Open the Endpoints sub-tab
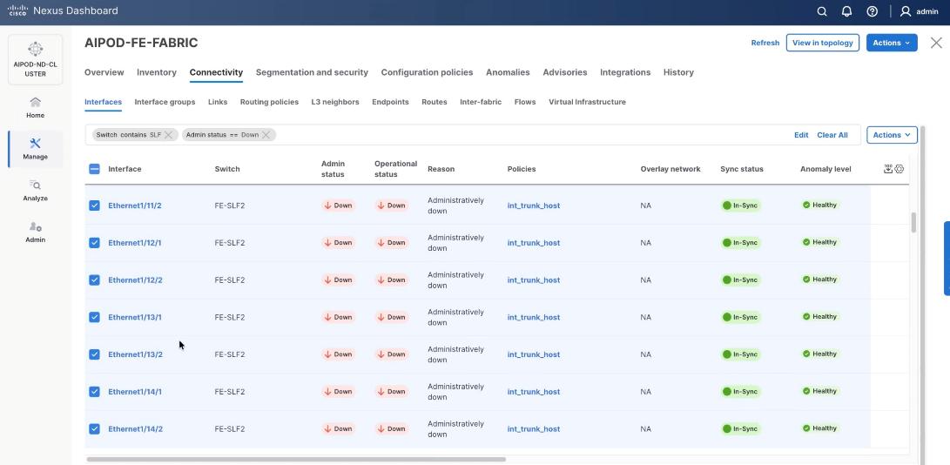Image resolution: width=950 pixels, height=465 pixels. click(x=390, y=102)
